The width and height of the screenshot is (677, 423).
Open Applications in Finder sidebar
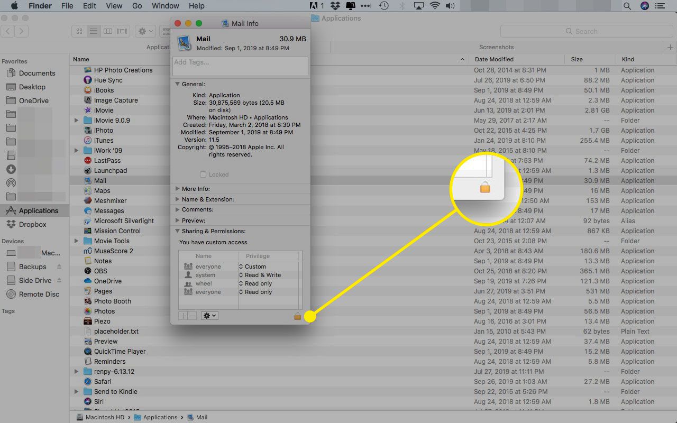pos(34,210)
